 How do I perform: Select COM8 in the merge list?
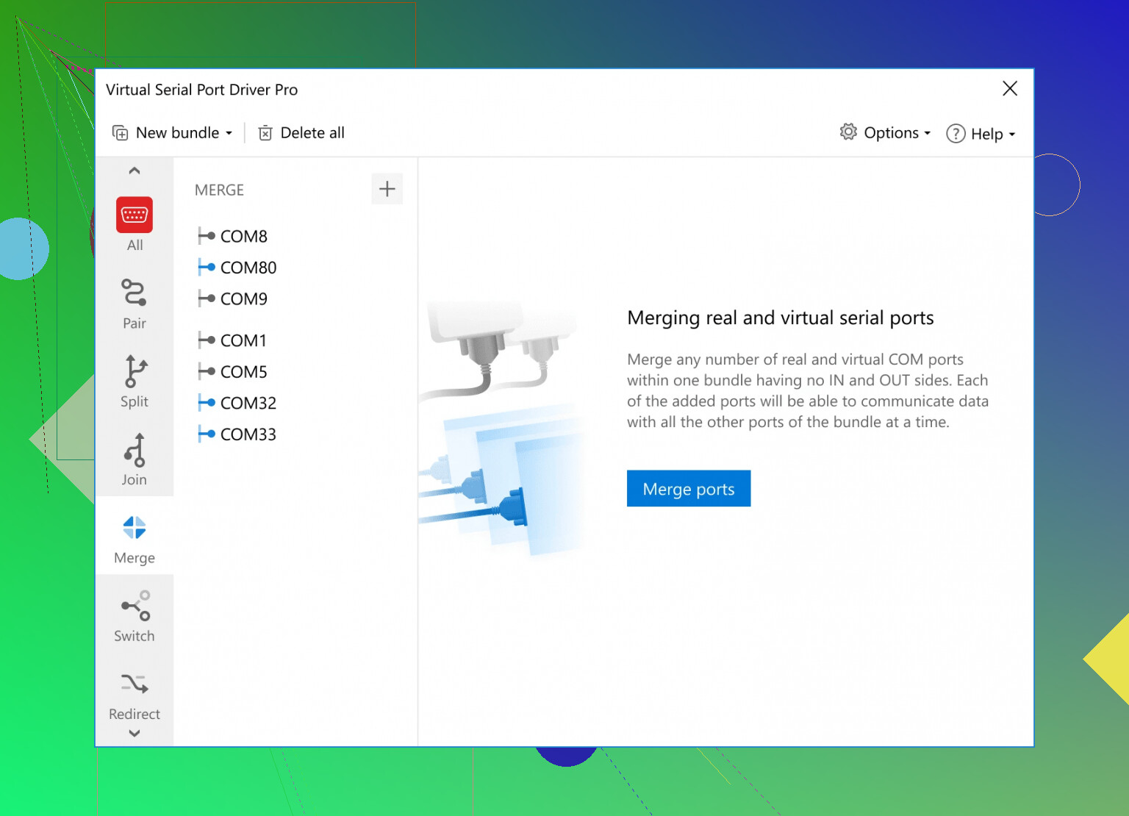(244, 236)
